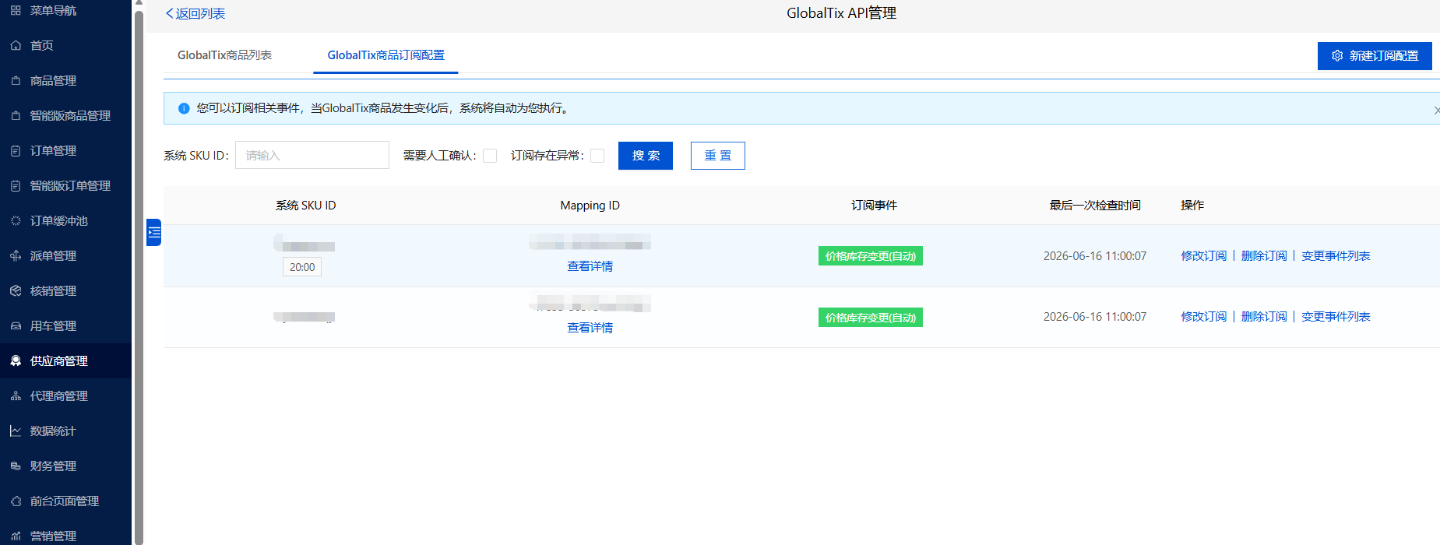Click the 菜单导航 grid icon
This screenshot has width=1440, height=545.
click(16, 11)
